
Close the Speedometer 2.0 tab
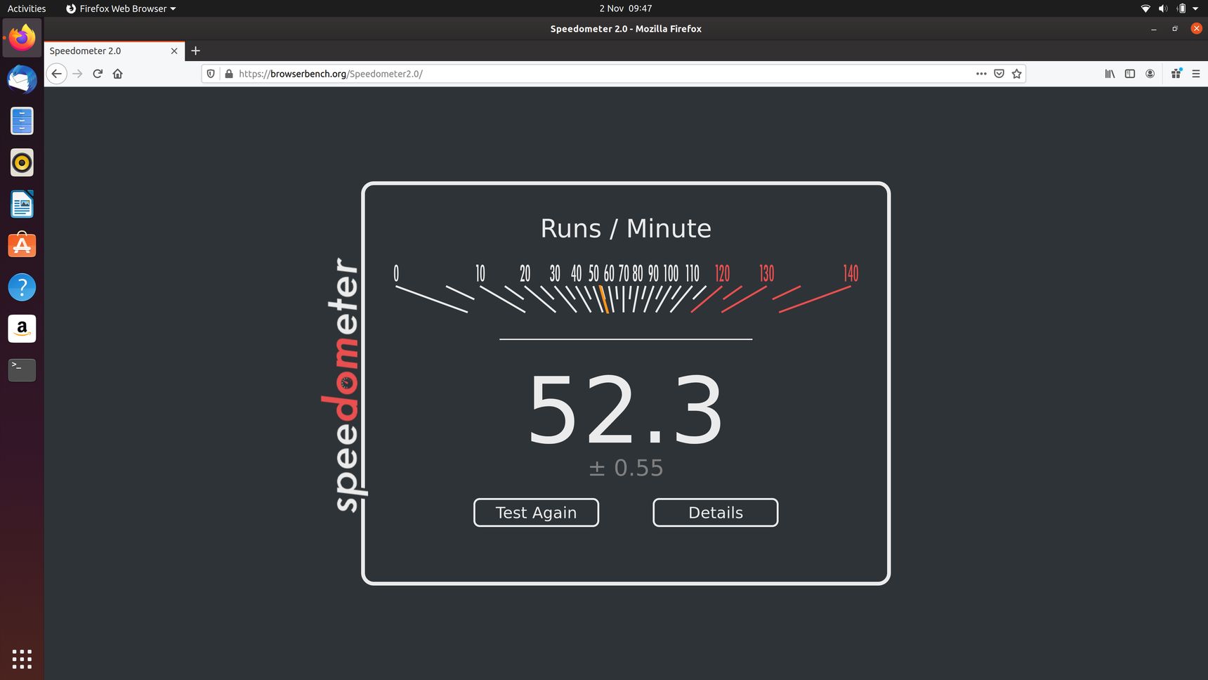coord(174,51)
